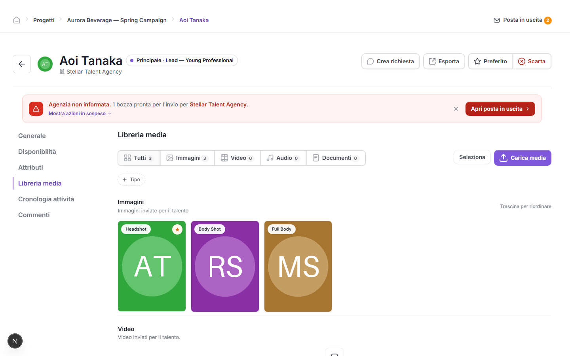
Task: Click the Scarta button
Action: point(532,61)
